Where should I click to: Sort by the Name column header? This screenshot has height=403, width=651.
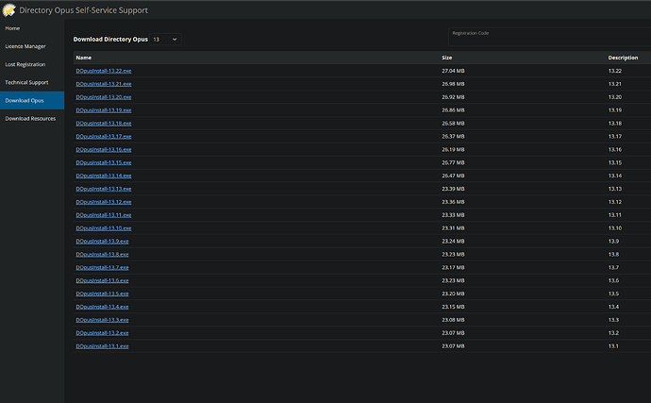83,58
